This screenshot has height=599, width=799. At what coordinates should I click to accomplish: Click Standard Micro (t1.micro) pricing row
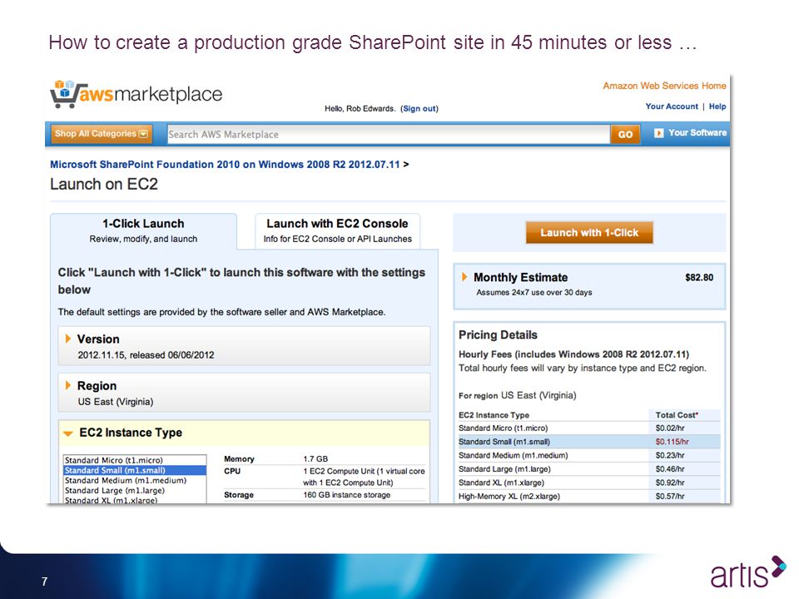[x=589, y=428]
